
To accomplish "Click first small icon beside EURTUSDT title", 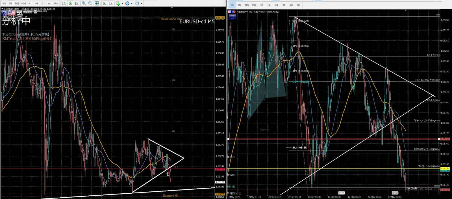I will [x=230, y=12].
